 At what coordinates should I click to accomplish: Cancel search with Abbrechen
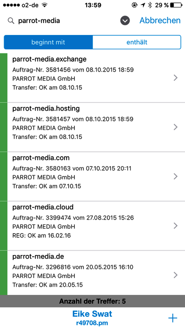click(x=160, y=21)
